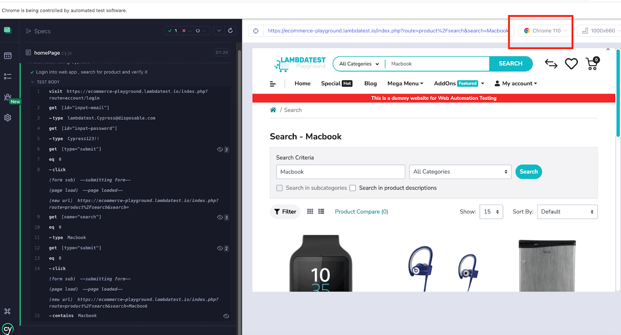
Task: Open Chrome 110 browser selector dropdown
Action: (x=545, y=31)
